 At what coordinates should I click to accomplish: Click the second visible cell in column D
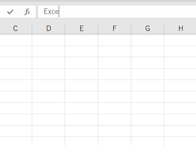click(49, 52)
